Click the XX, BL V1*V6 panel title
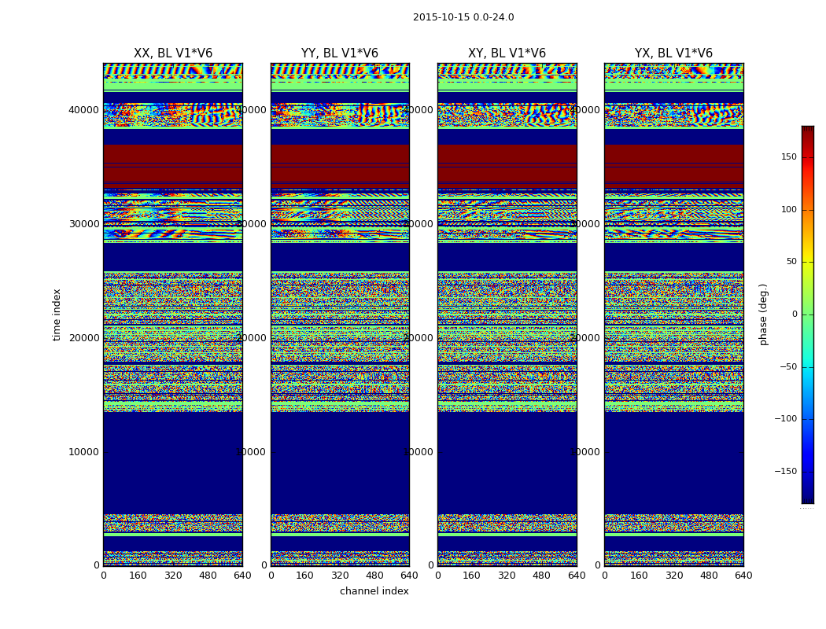Viewport: 826px width, 629px height. 173,53
